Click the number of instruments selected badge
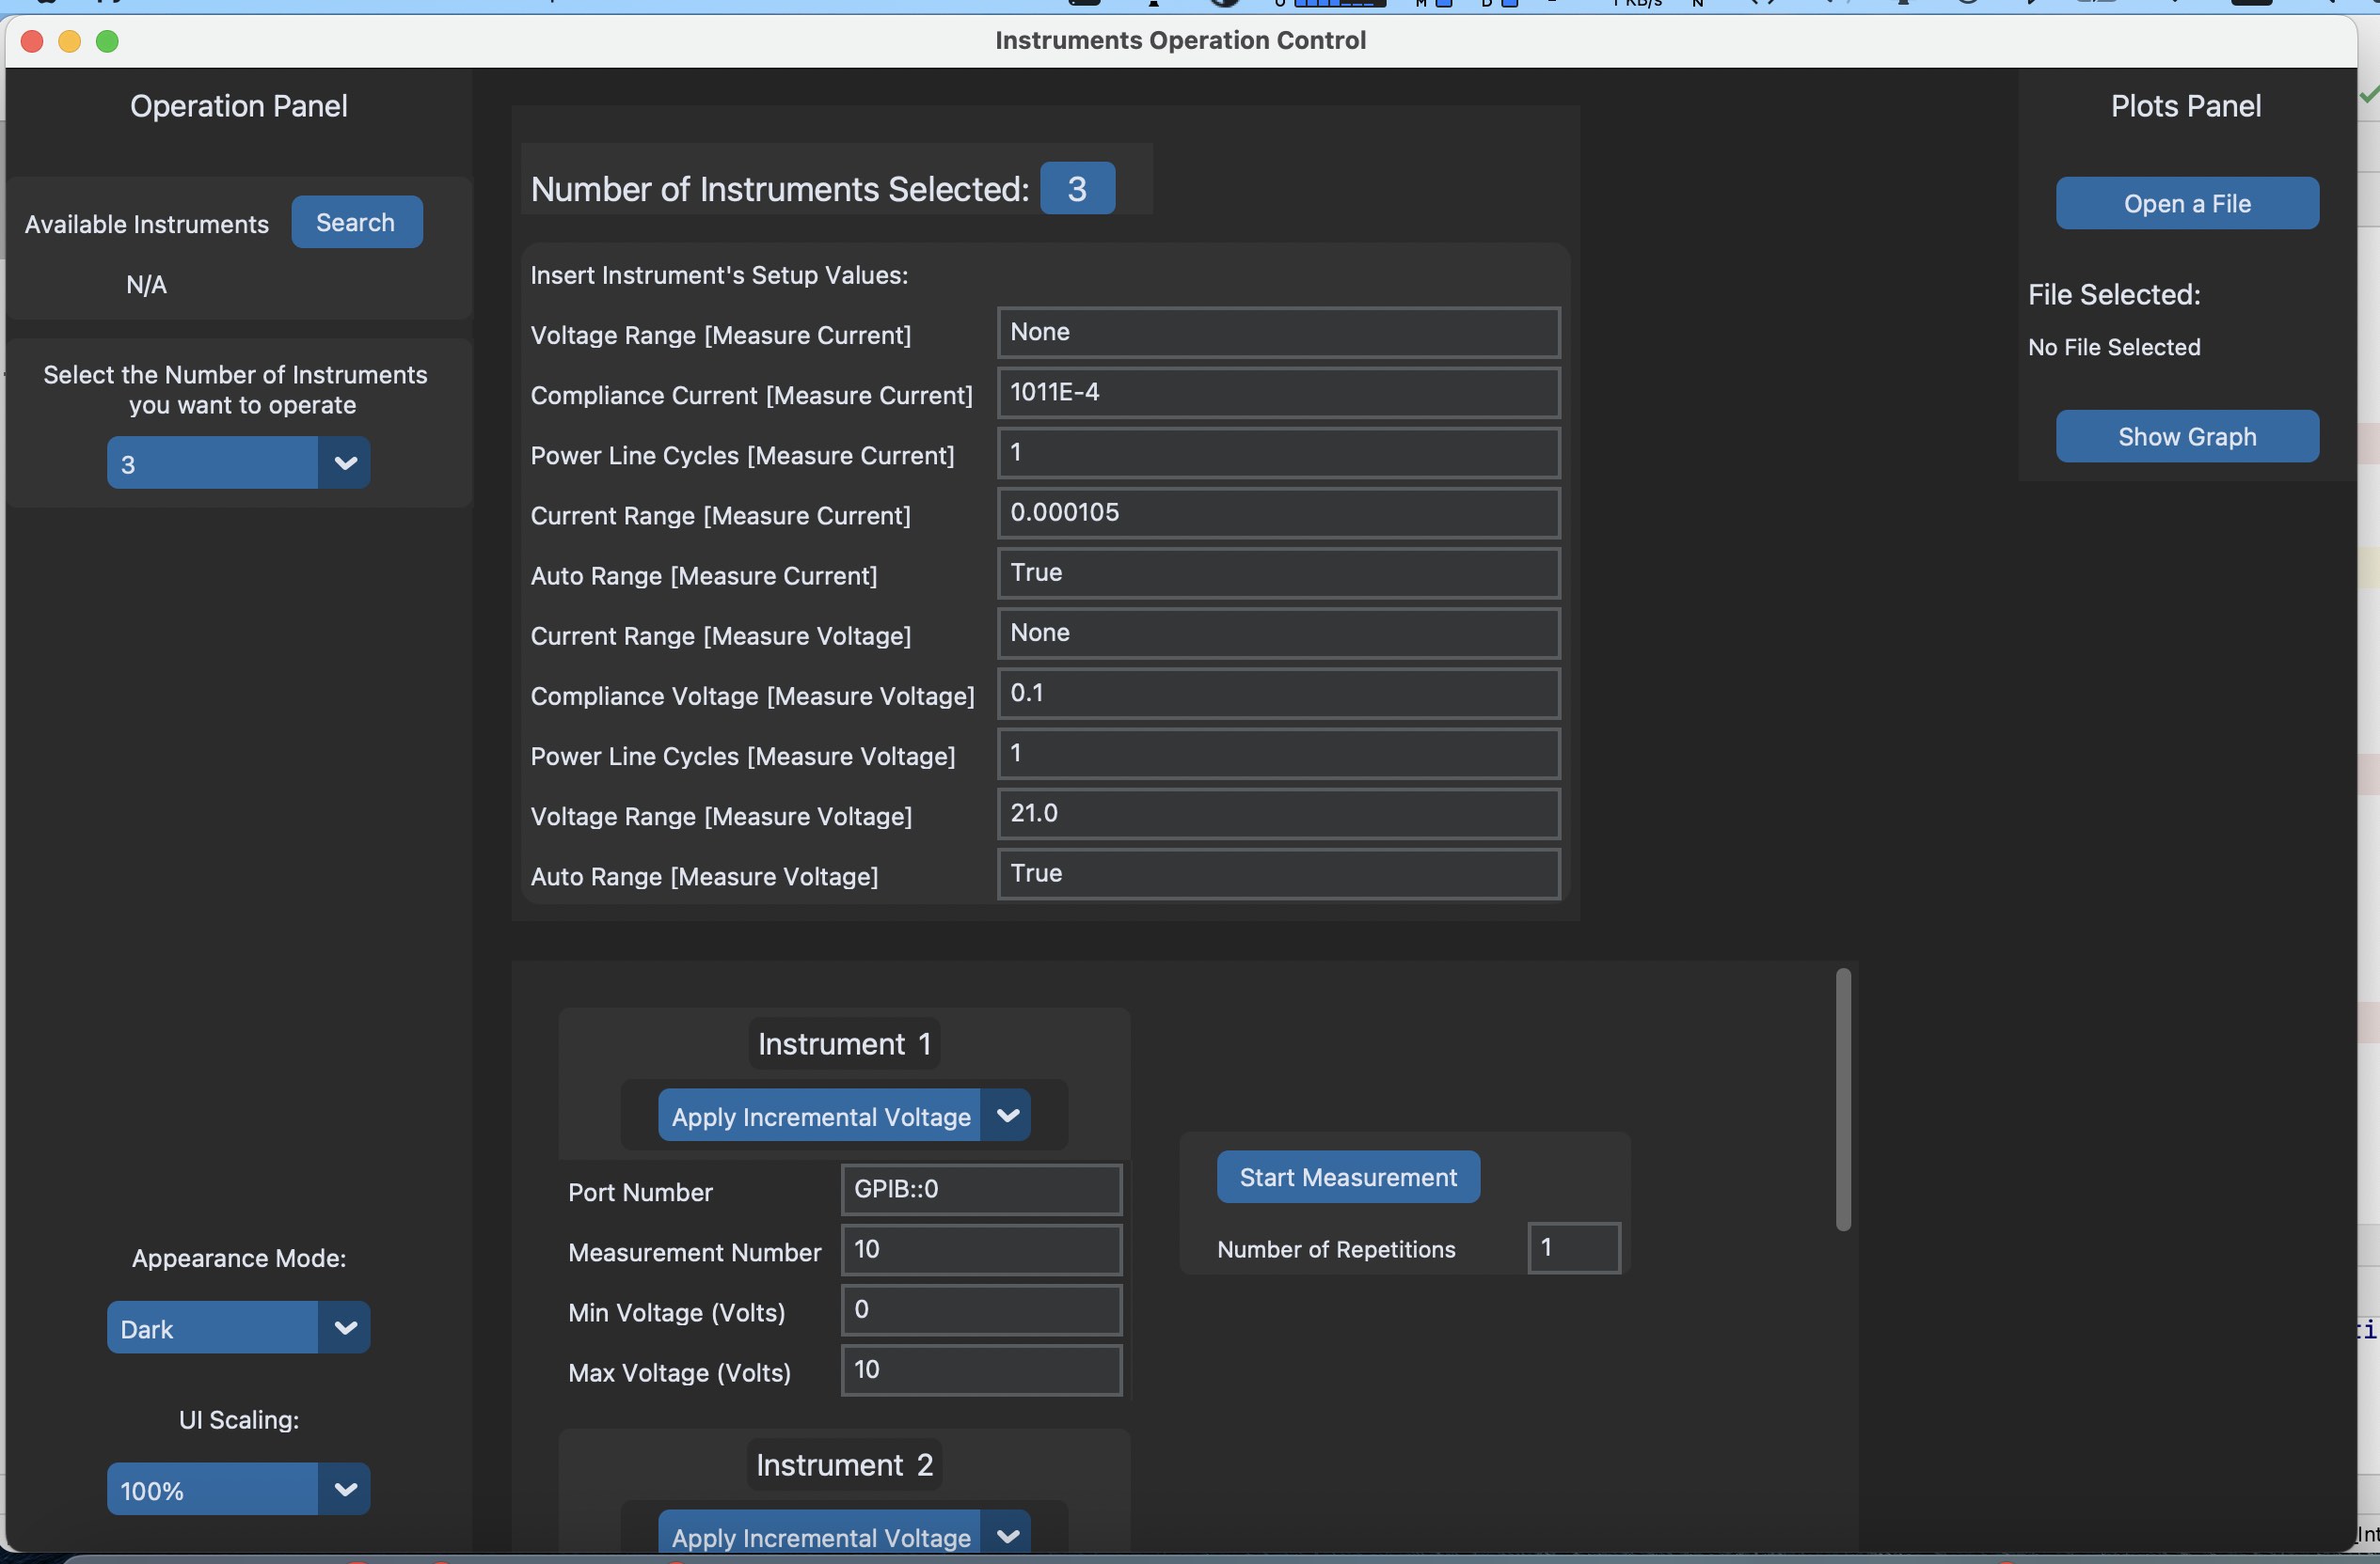This screenshot has width=2380, height=1564. point(1077,188)
